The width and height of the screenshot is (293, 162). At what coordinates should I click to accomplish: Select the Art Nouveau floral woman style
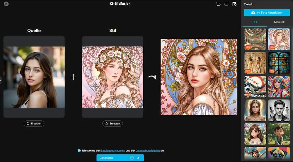(279, 39)
